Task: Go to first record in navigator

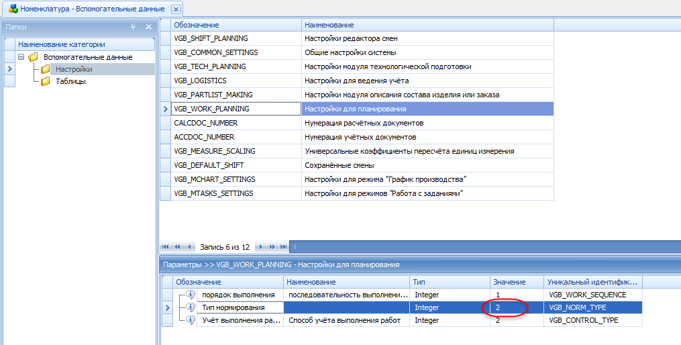Action: tap(165, 247)
